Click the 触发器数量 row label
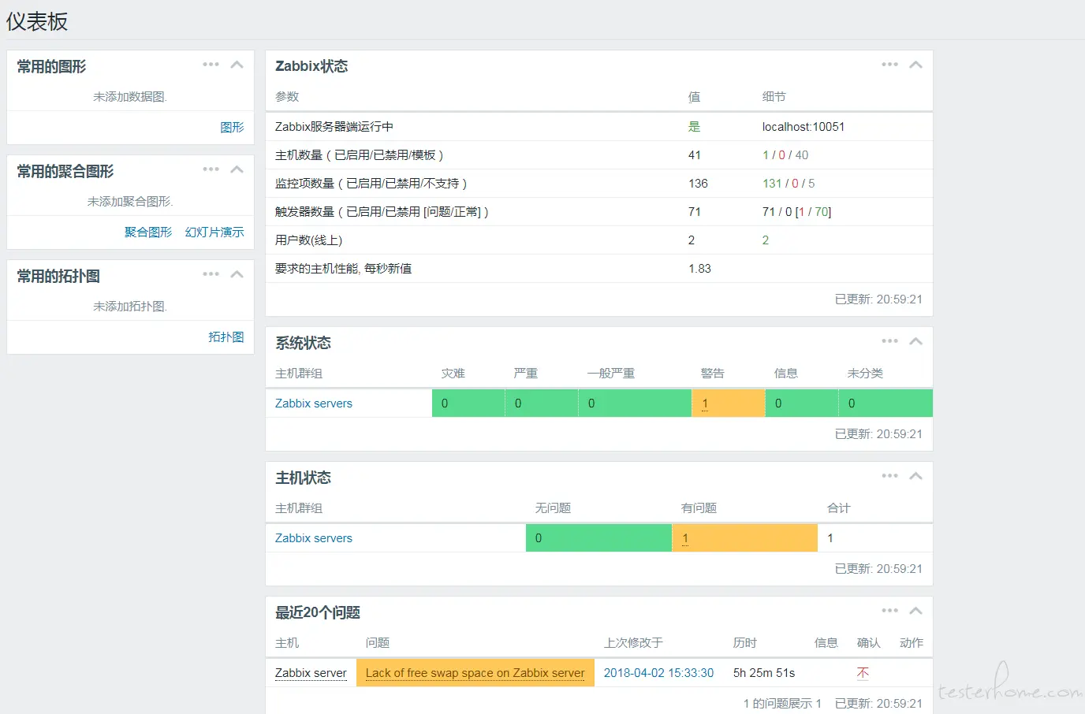This screenshot has height=714, width=1085. pos(382,212)
